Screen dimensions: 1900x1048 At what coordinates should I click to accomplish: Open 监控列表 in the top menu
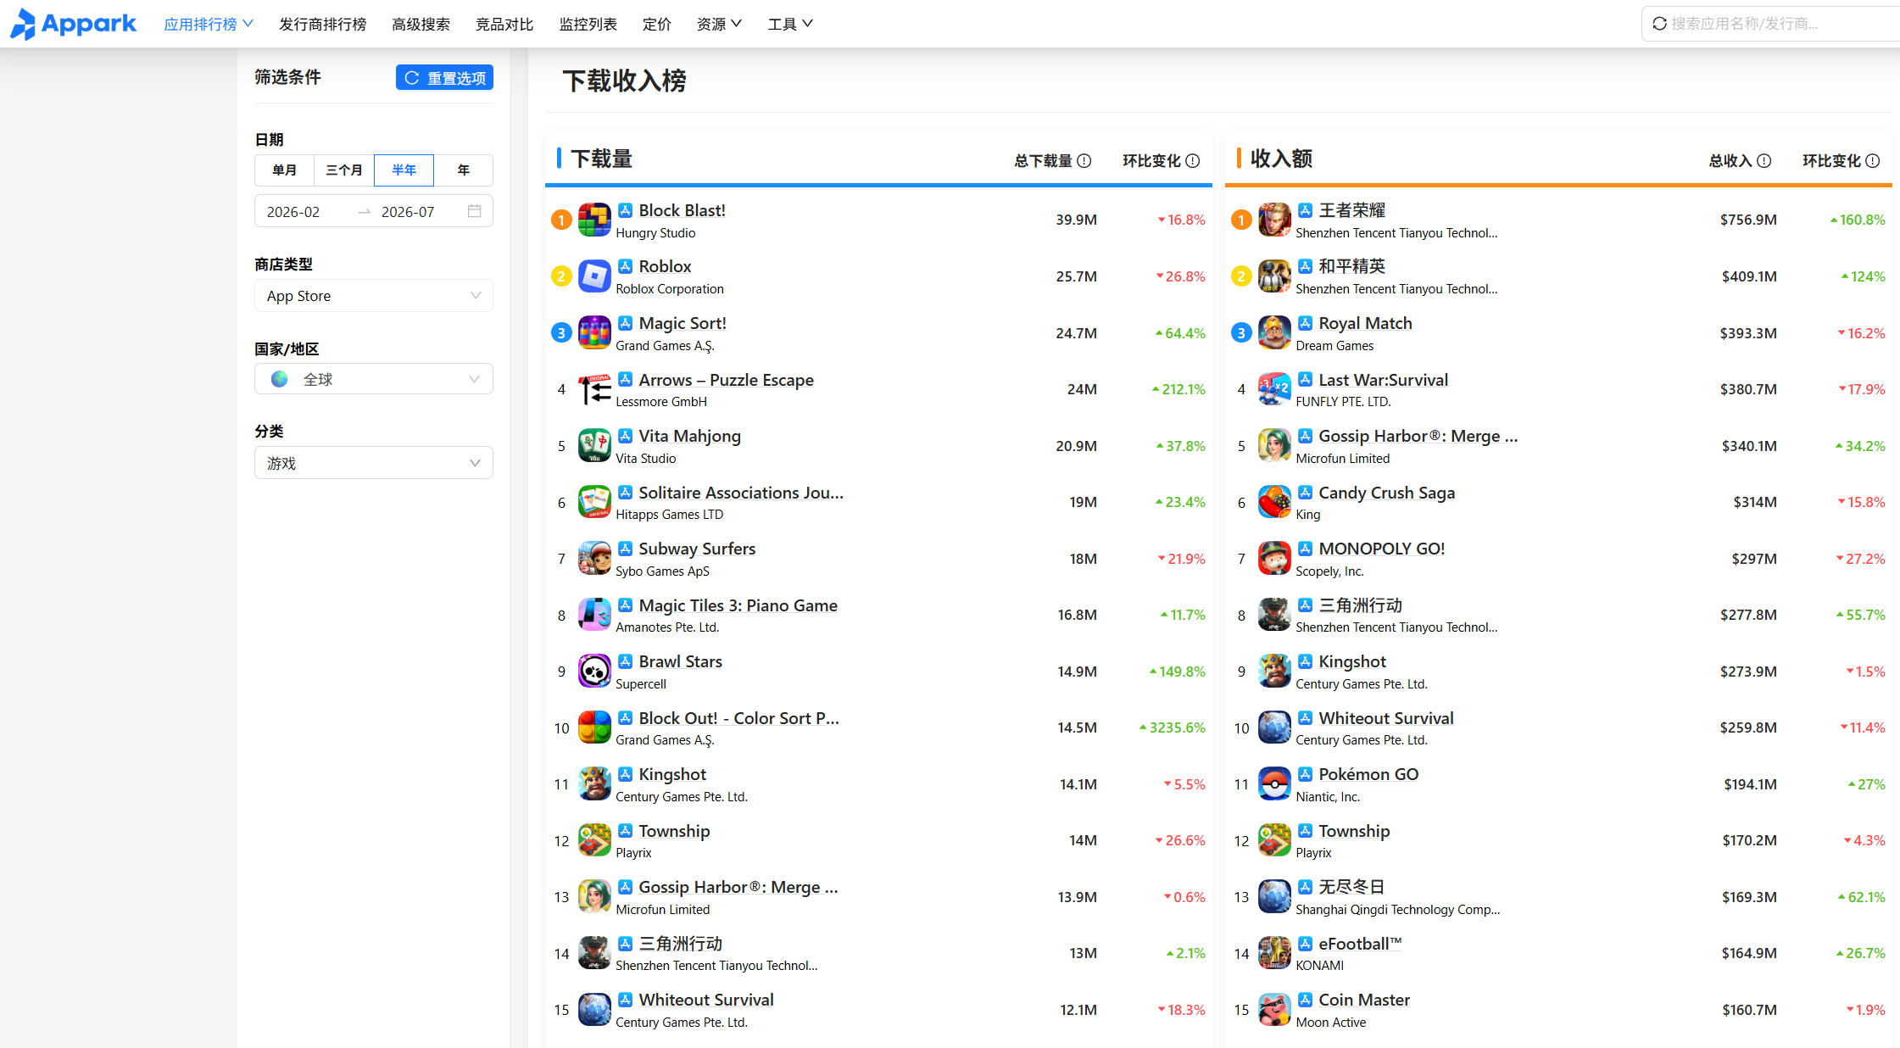coord(588,24)
